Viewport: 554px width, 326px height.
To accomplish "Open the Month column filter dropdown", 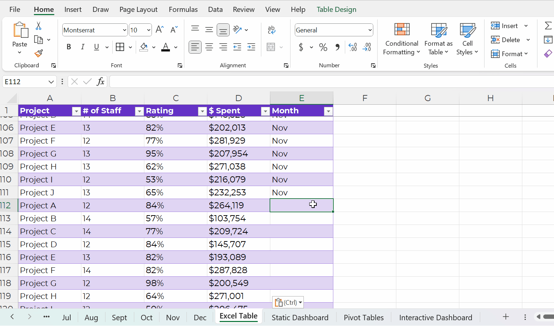I will pyautogui.click(x=328, y=111).
